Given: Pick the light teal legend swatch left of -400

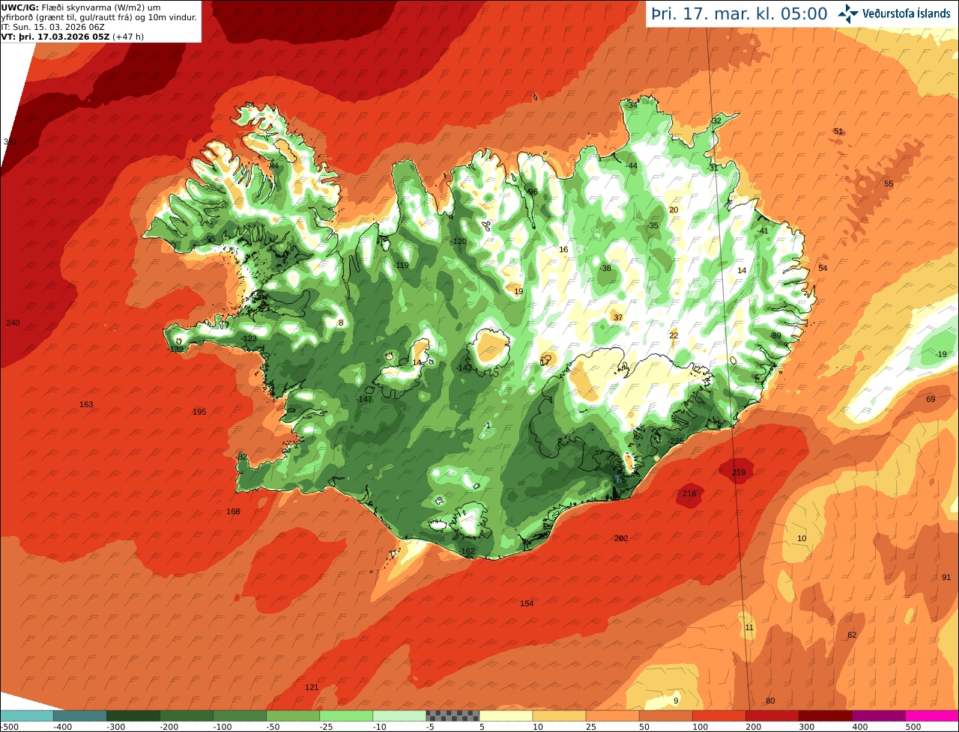Looking at the screenshot, I should tap(26, 716).
